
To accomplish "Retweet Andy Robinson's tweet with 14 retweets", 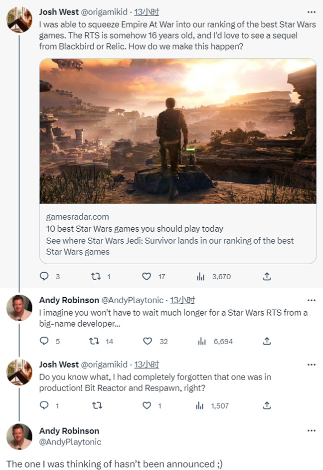I will 94,341.
